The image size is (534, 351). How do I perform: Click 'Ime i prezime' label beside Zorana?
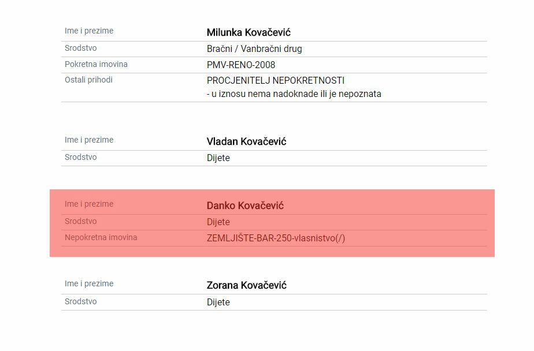[x=89, y=283]
